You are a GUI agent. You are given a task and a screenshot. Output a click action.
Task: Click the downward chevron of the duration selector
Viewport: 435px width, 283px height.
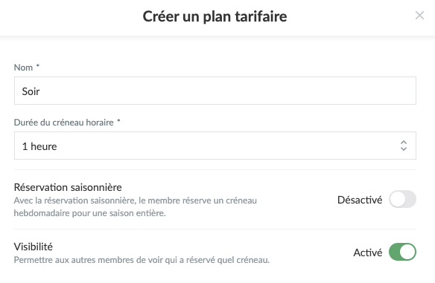coord(404,149)
